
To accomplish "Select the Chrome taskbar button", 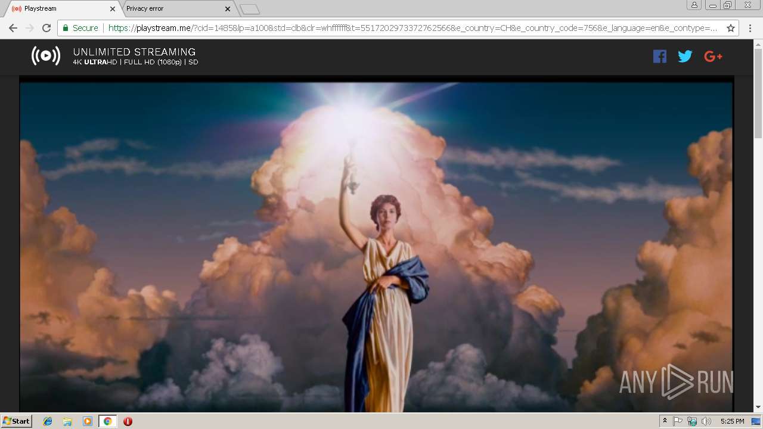I will coord(107,421).
